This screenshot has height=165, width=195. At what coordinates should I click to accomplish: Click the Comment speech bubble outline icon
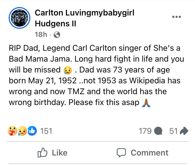(x=122, y=153)
